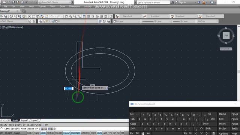Toggle ORTHO mode in status bar
The width and height of the screenshot is (240, 135).
point(50,133)
